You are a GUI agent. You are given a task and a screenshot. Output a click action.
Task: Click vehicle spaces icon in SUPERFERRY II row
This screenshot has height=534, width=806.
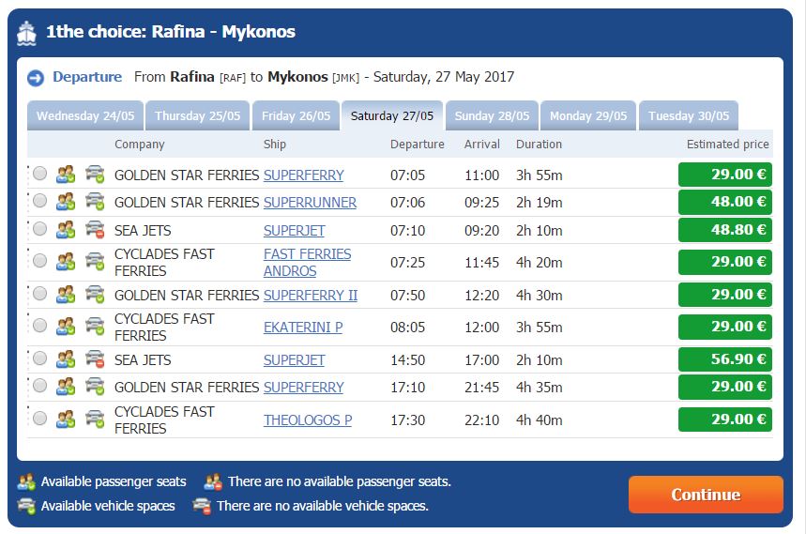pos(95,295)
